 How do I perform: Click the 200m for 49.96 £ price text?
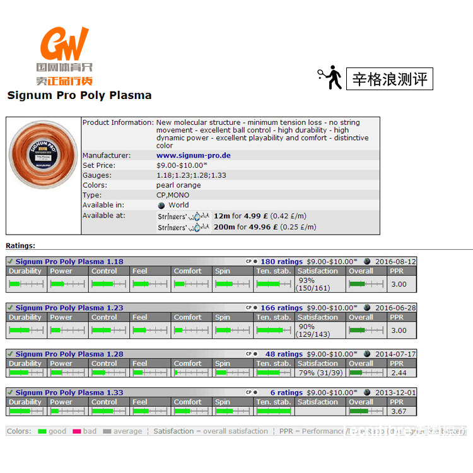click(x=265, y=227)
